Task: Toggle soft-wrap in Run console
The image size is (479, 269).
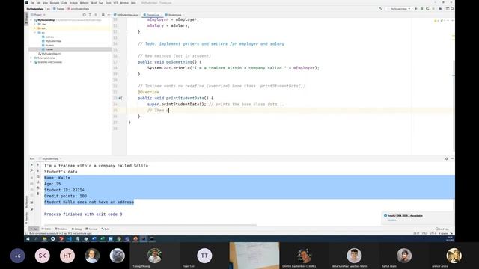Action: coord(38,176)
